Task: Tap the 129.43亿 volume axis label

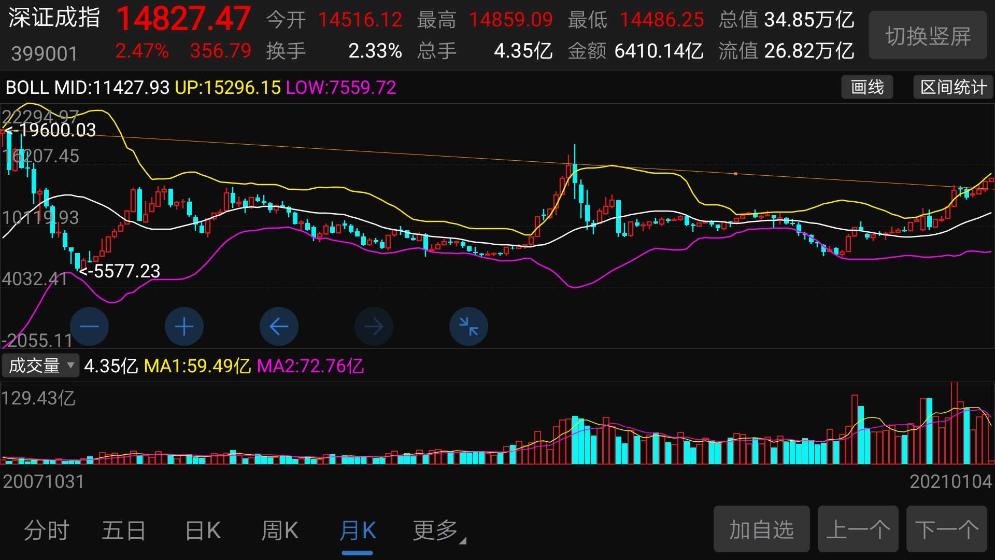Action: [38, 398]
